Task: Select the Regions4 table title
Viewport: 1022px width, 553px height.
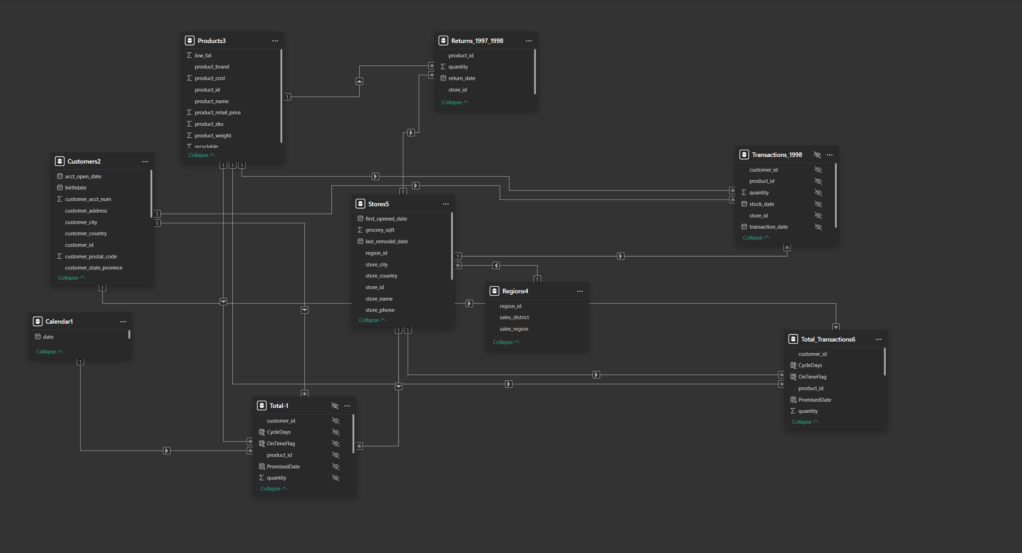Action: [515, 291]
